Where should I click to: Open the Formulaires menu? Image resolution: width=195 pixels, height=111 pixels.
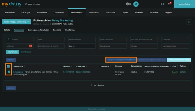[x=42, y=12]
